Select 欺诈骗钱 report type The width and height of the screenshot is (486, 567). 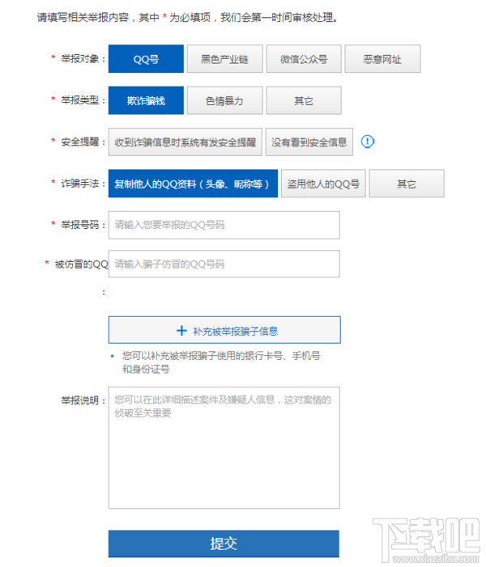146,100
